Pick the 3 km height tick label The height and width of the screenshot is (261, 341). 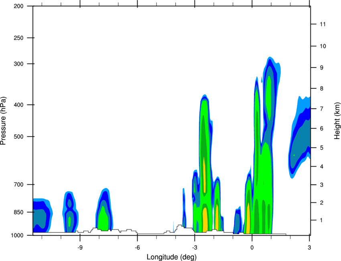tap(321, 185)
